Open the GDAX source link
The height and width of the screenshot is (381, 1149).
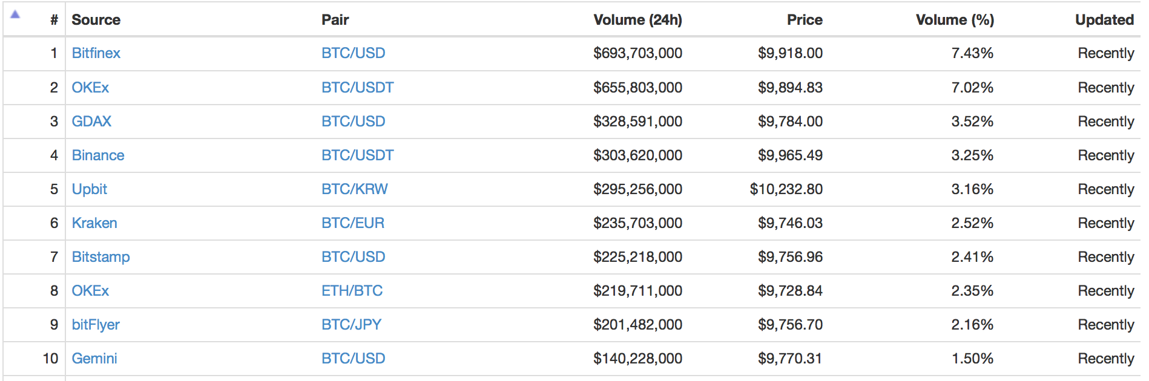coord(91,122)
